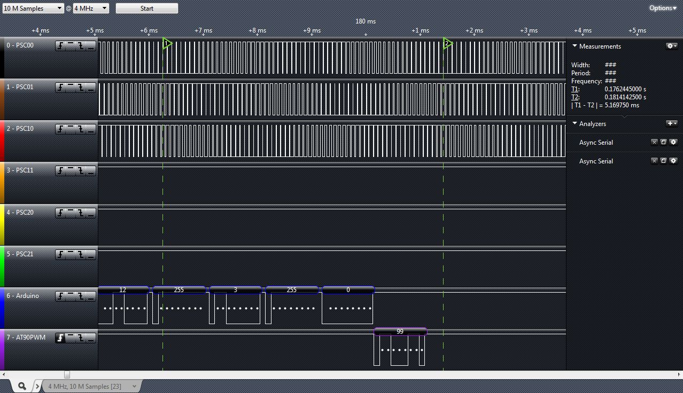
Task: Open the Options menu
Action: (x=663, y=8)
